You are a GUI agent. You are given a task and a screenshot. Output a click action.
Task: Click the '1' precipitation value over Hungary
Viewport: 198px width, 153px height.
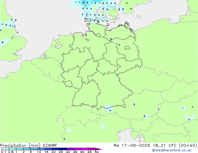click(x=183, y=108)
